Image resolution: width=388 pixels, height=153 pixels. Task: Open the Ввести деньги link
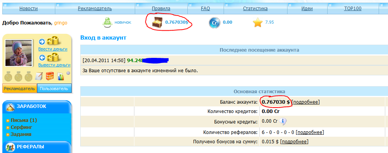point(53,49)
